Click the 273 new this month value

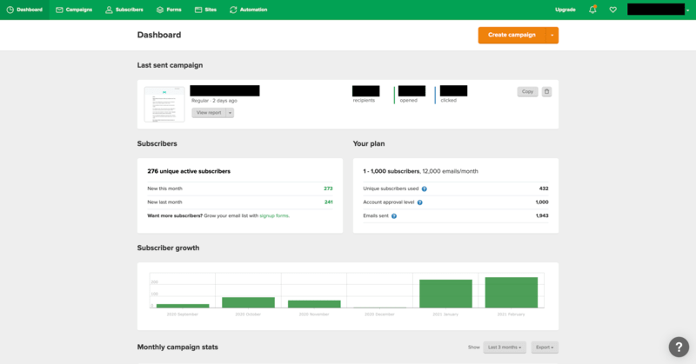(x=328, y=189)
